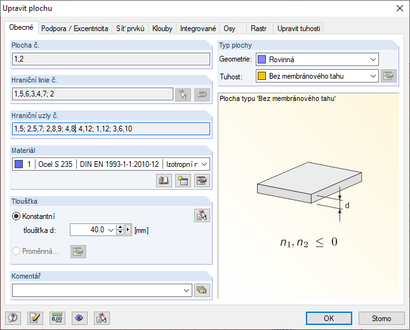Select the Konstantní thickness radio button
Screen dimensions: 410x330
(x=17, y=216)
